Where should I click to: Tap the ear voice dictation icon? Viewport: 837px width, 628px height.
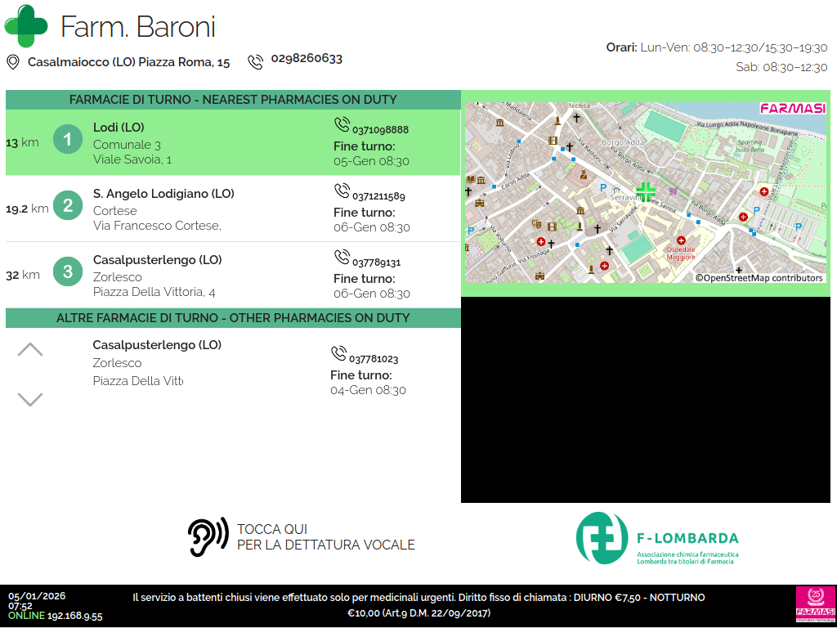[x=208, y=537]
